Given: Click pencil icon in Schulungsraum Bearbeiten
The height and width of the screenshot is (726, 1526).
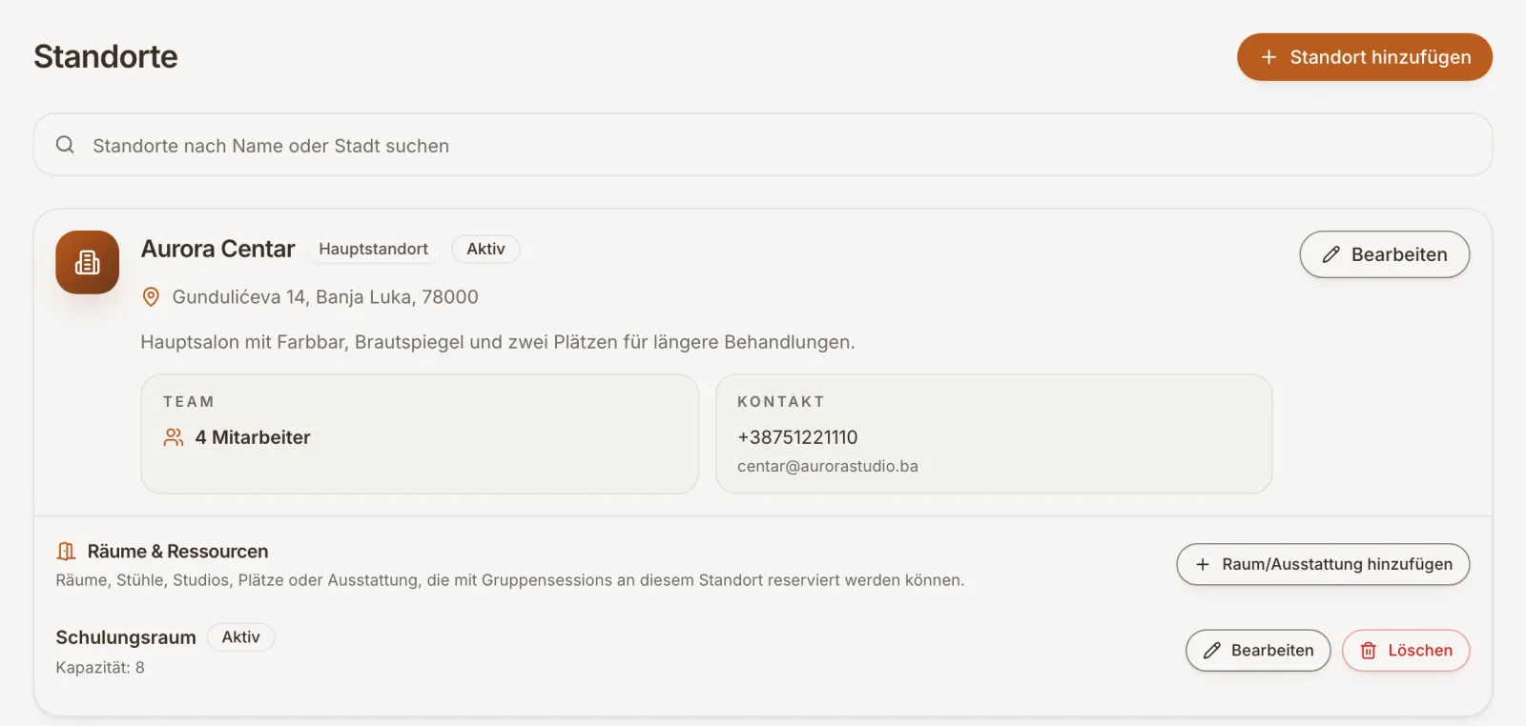Looking at the screenshot, I should coord(1212,650).
